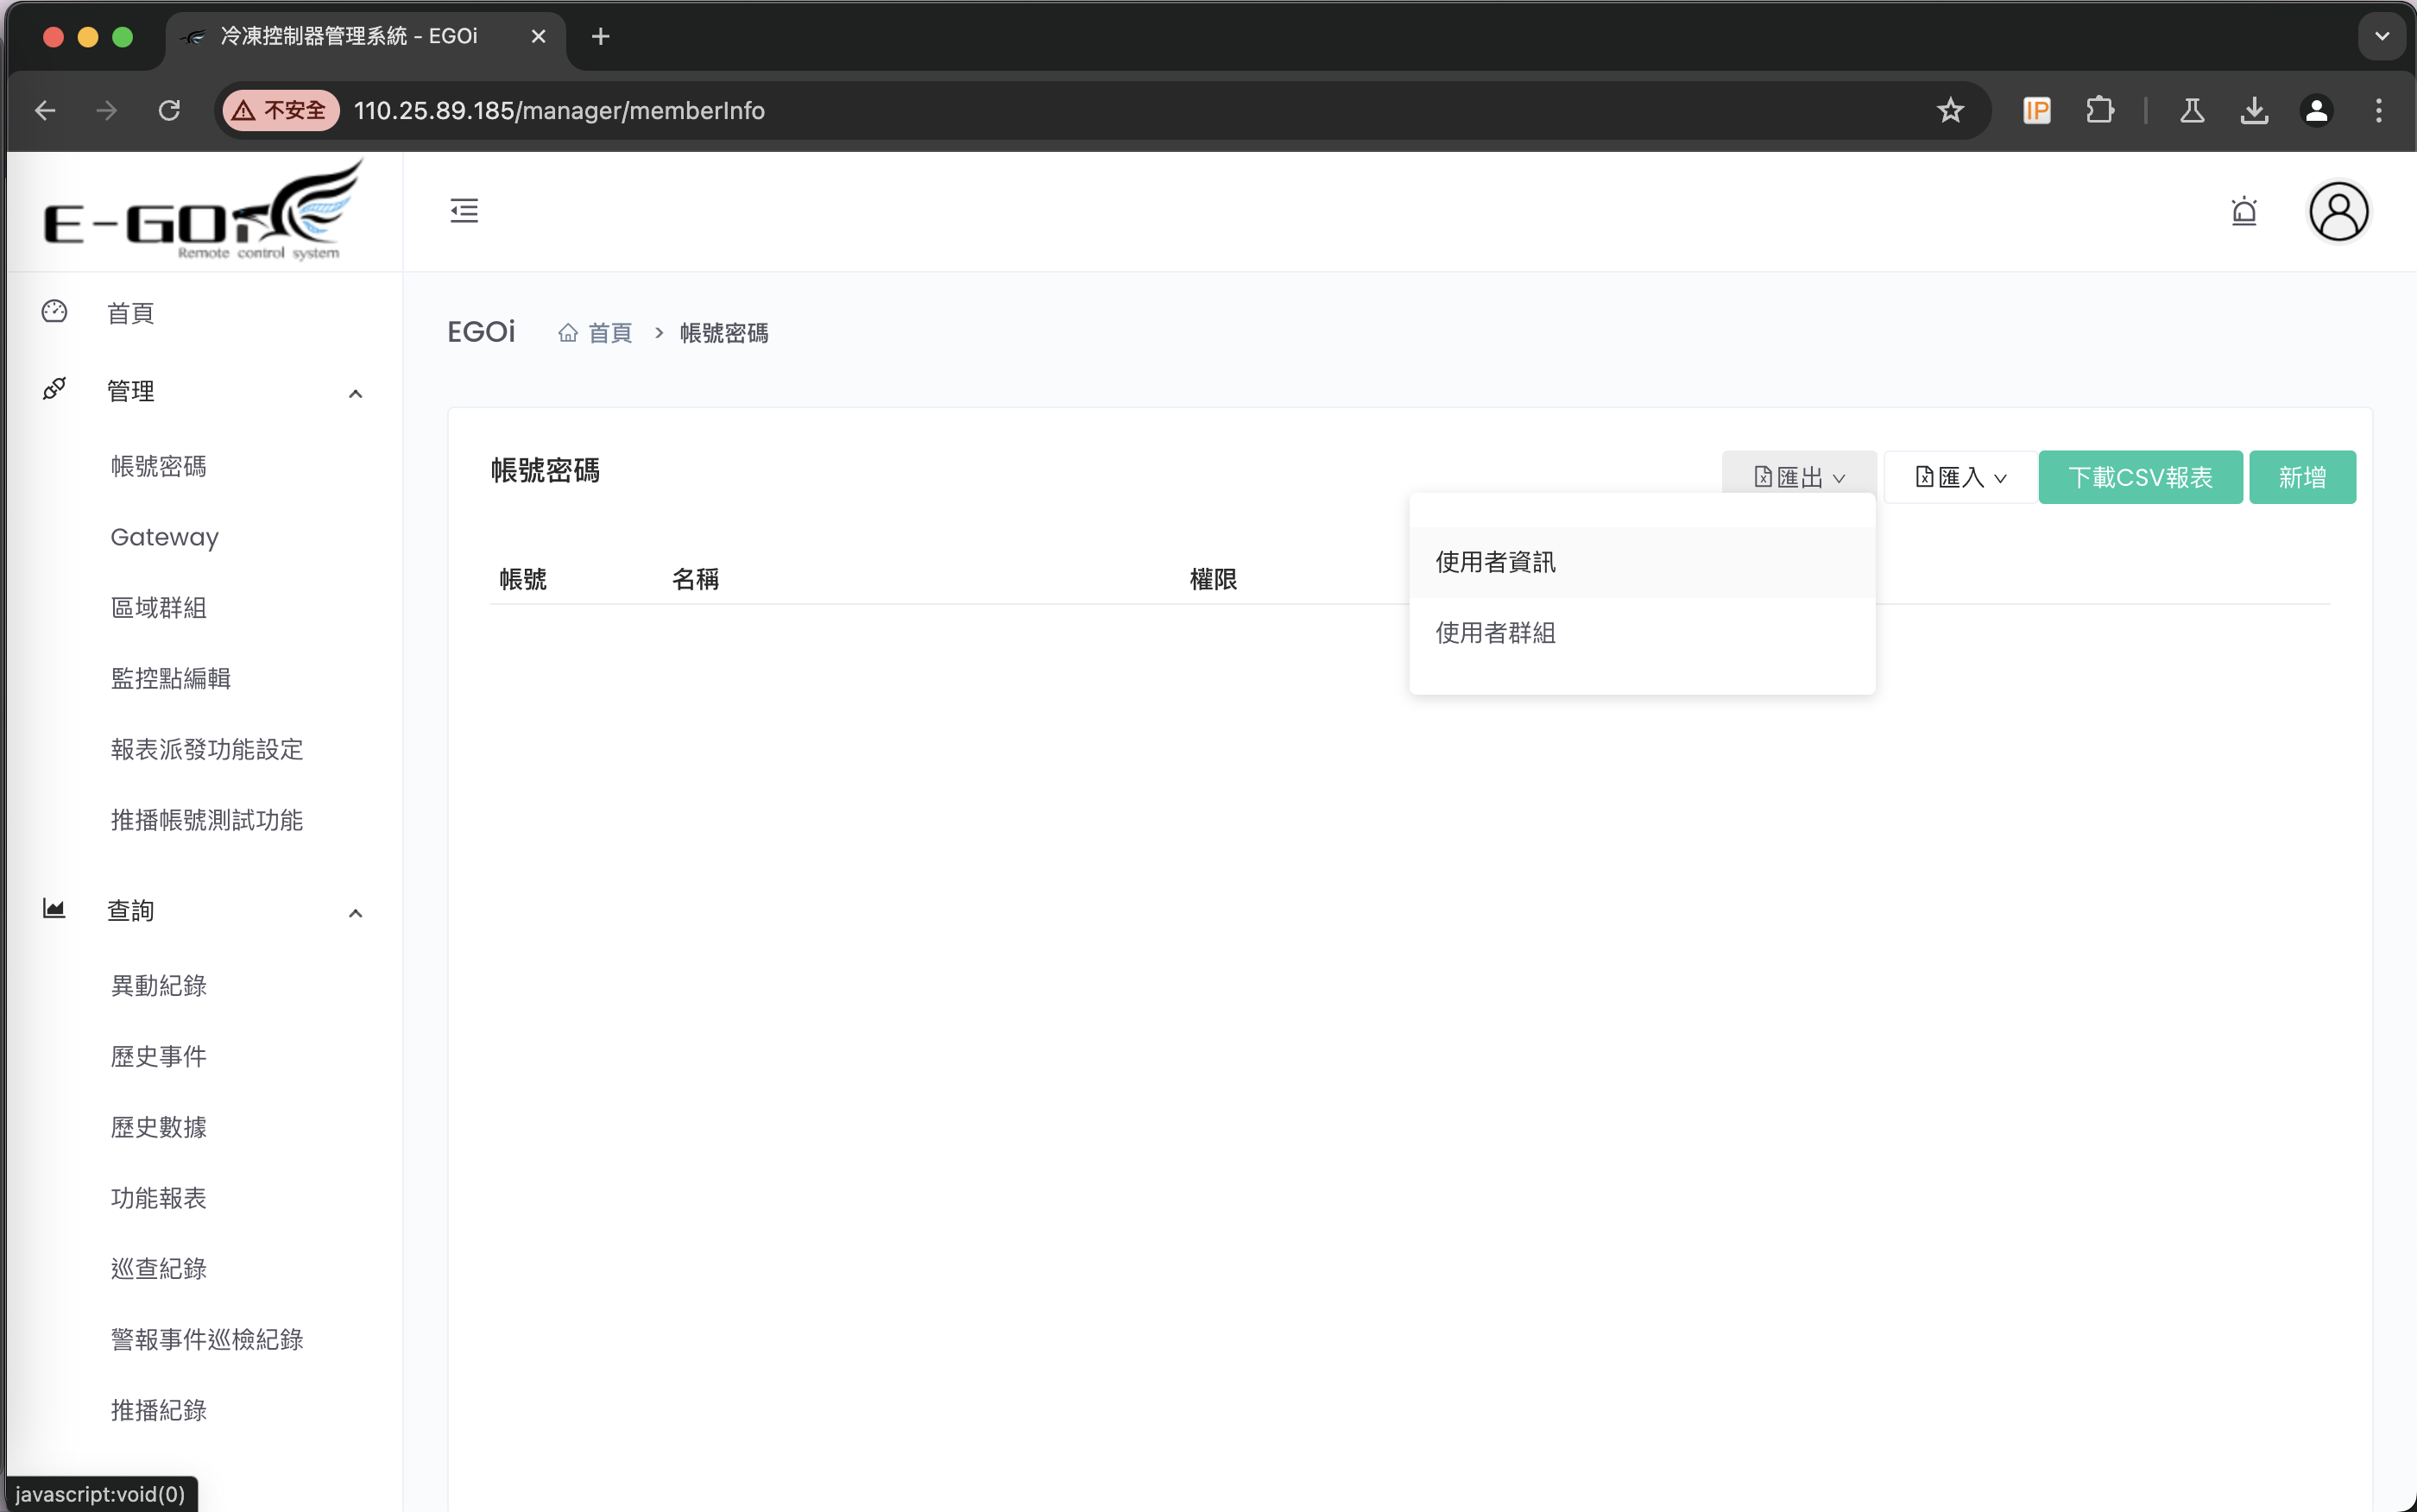
Task: Toggle the 匯出 export dropdown
Action: pos(1799,477)
